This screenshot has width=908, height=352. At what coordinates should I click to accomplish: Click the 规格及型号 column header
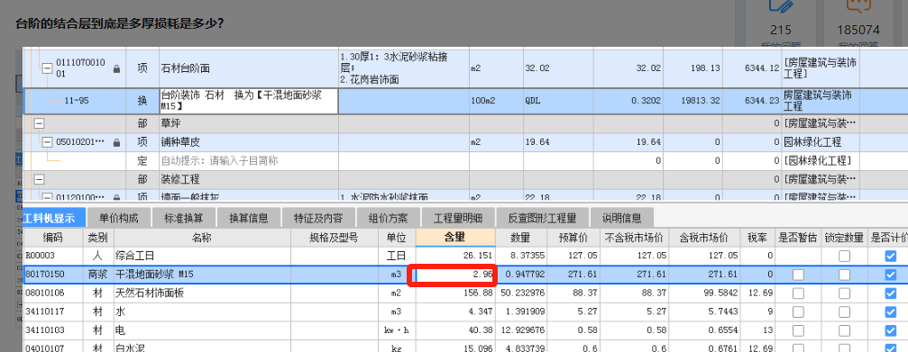point(335,238)
